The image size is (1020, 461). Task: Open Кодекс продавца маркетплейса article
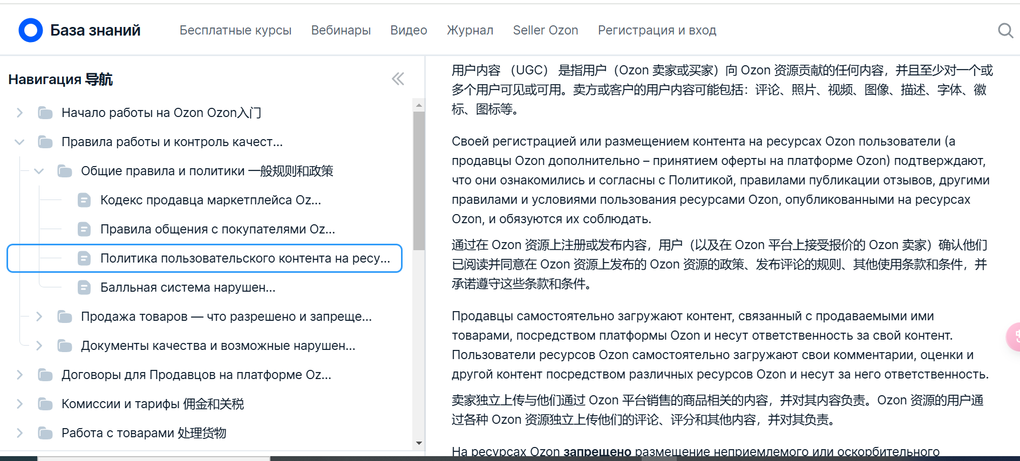click(210, 200)
